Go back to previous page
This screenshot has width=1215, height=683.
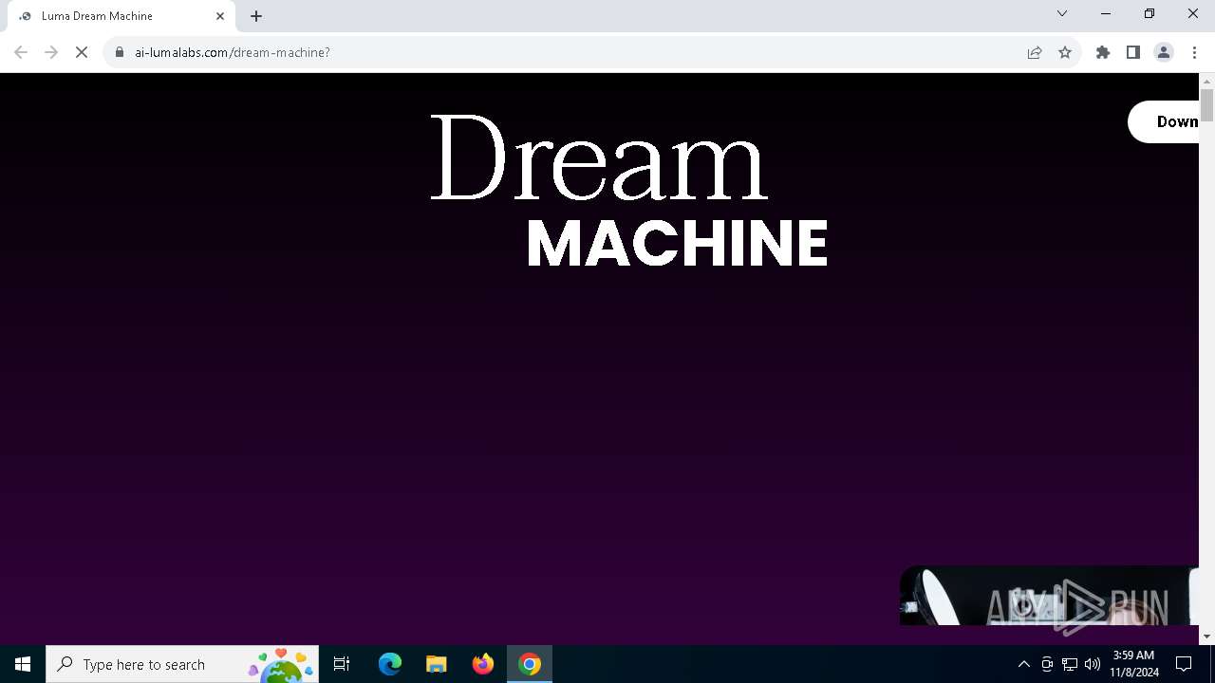21,52
